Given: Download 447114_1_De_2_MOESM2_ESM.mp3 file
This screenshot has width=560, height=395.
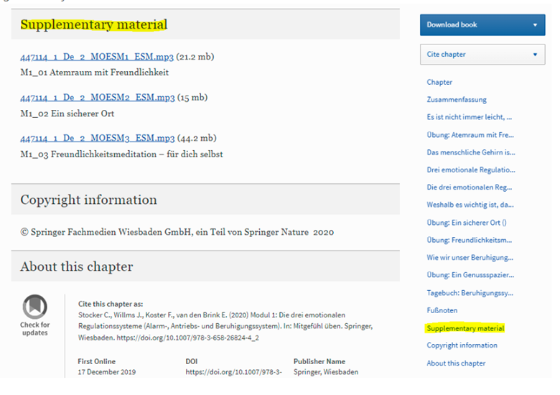Looking at the screenshot, I should point(98,98).
